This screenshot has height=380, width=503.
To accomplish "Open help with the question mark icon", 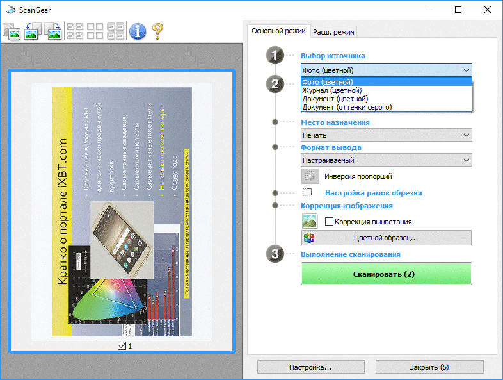I will [x=157, y=31].
